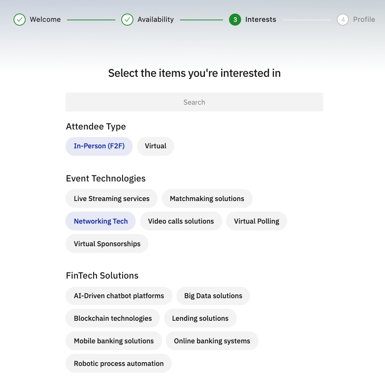385x381 pixels.
Task: Go back to the Welcome step label
Action: [x=45, y=19]
